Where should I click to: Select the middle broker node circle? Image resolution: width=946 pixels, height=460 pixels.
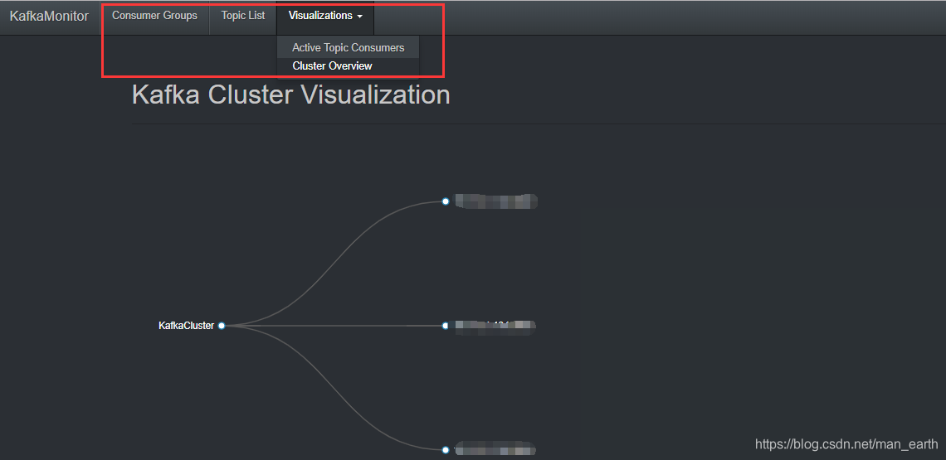446,326
